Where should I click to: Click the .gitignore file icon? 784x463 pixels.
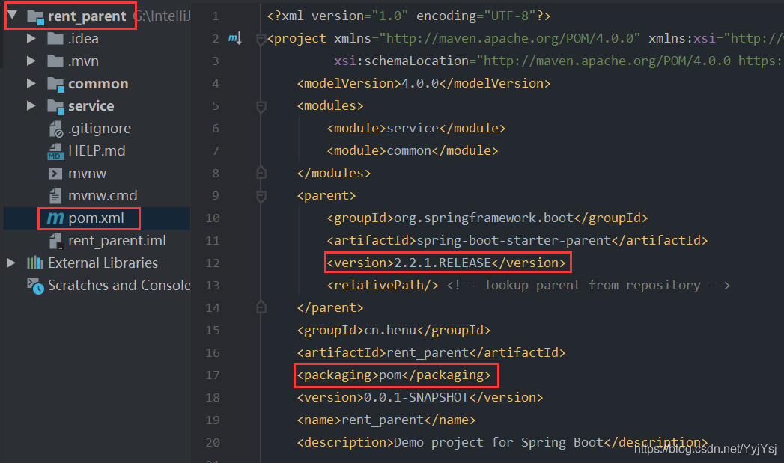[56, 129]
